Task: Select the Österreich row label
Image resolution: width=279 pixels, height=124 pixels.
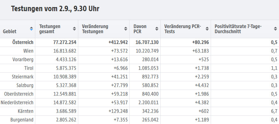Action: (23, 42)
